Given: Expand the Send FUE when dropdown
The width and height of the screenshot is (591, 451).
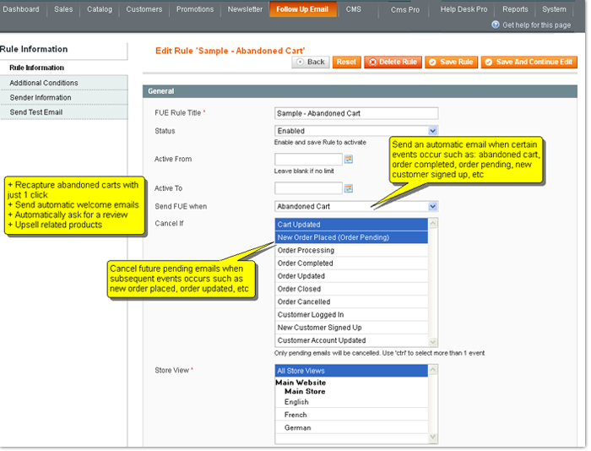Looking at the screenshot, I should [x=432, y=207].
